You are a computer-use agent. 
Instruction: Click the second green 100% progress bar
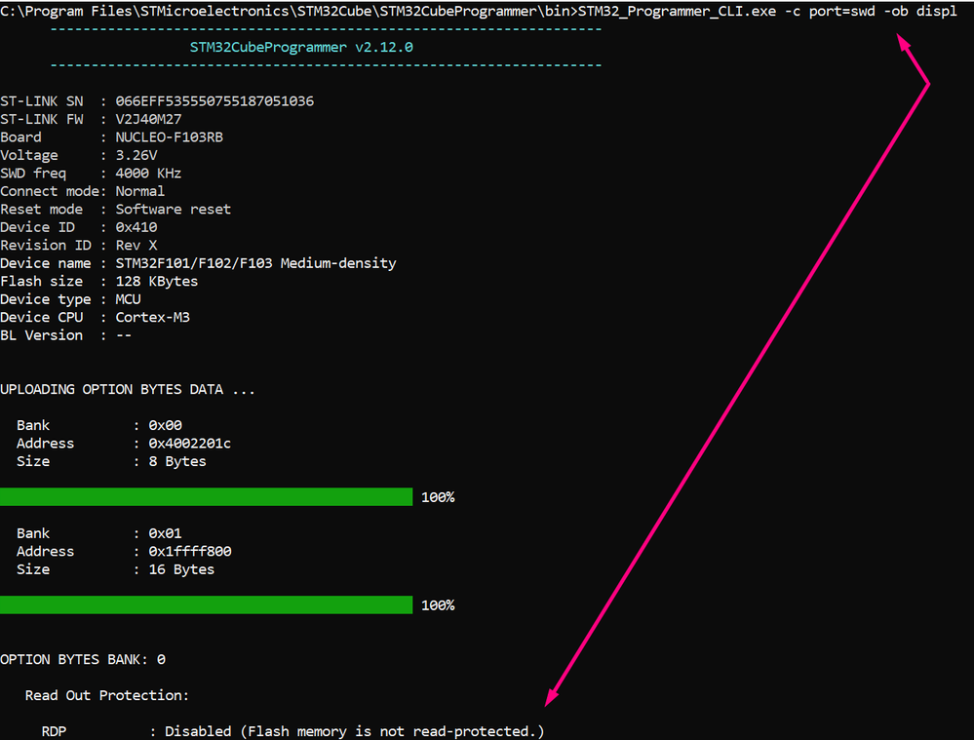click(206, 605)
